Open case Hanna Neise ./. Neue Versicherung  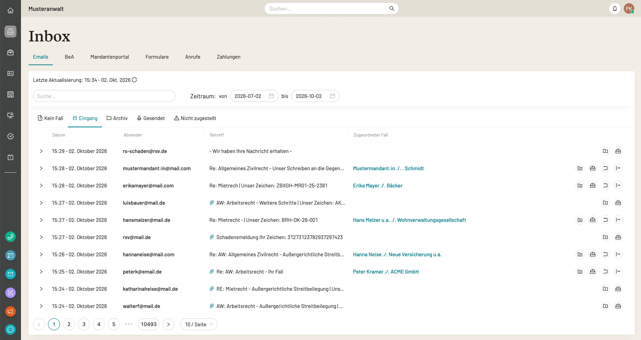pyautogui.click(x=397, y=254)
